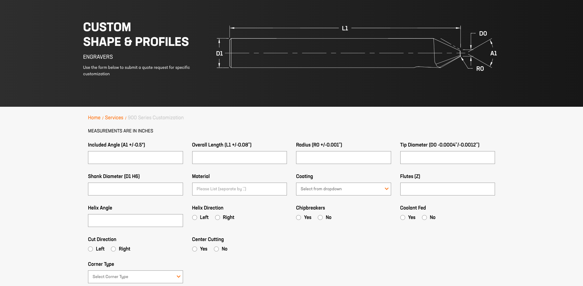
Task: Focus the Overall Length text box
Action: click(239, 158)
